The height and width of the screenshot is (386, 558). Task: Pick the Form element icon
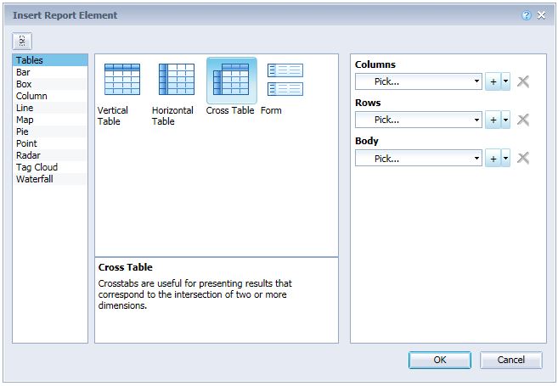[x=285, y=80]
